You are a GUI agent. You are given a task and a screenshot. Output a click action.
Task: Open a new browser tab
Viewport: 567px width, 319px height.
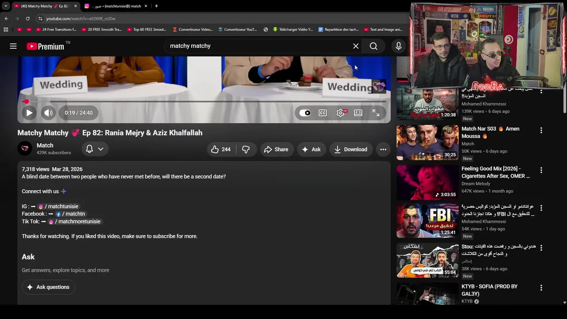pos(156,6)
